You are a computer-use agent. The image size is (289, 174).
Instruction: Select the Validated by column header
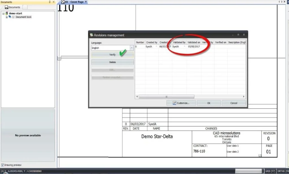(x=179, y=42)
